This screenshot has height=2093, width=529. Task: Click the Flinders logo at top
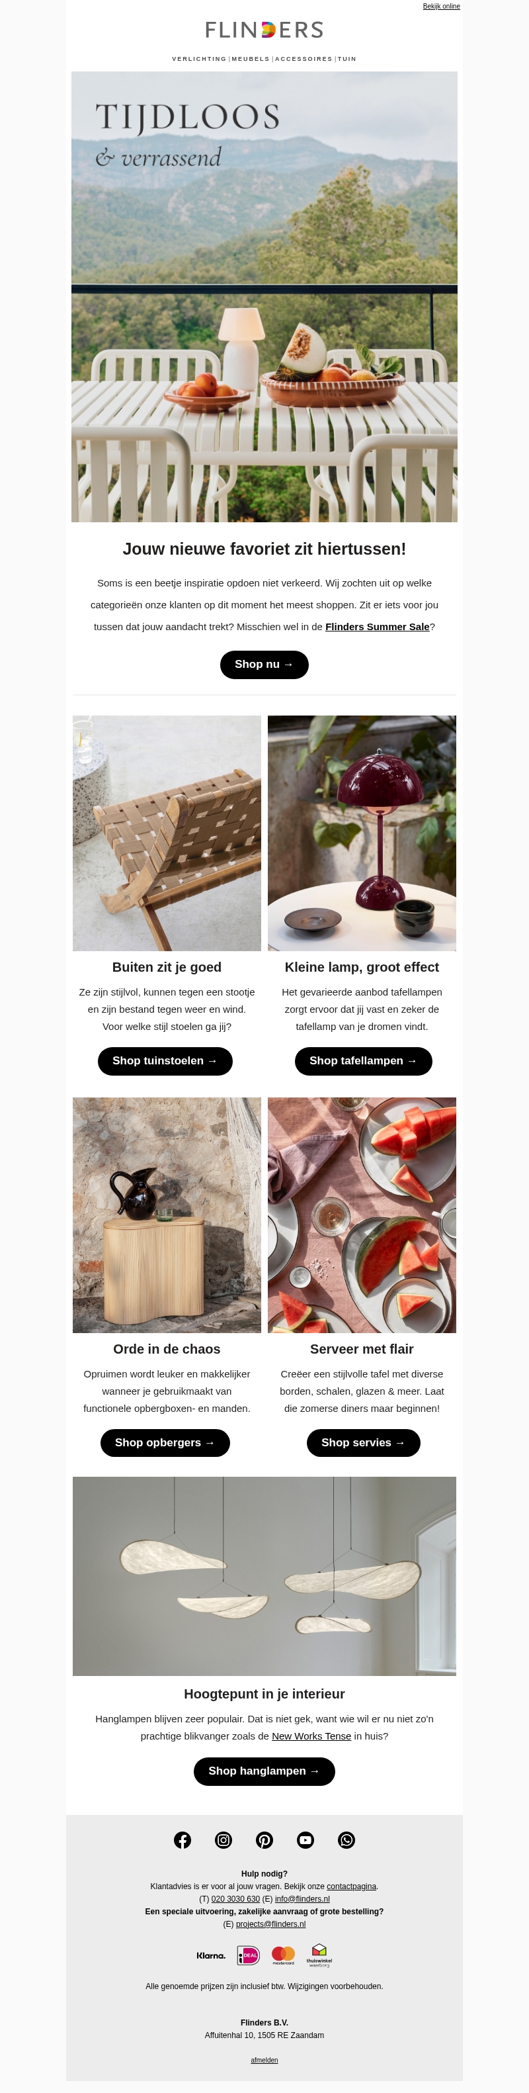coord(264,30)
